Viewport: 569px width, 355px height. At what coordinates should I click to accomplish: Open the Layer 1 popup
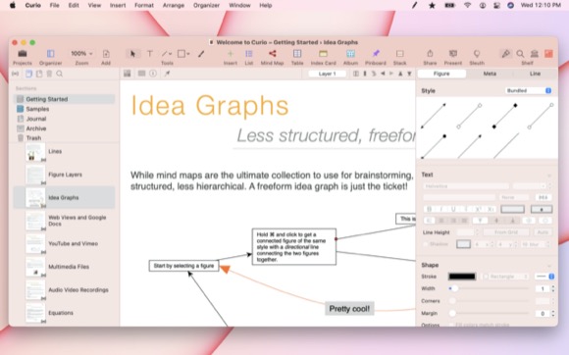coord(327,74)
